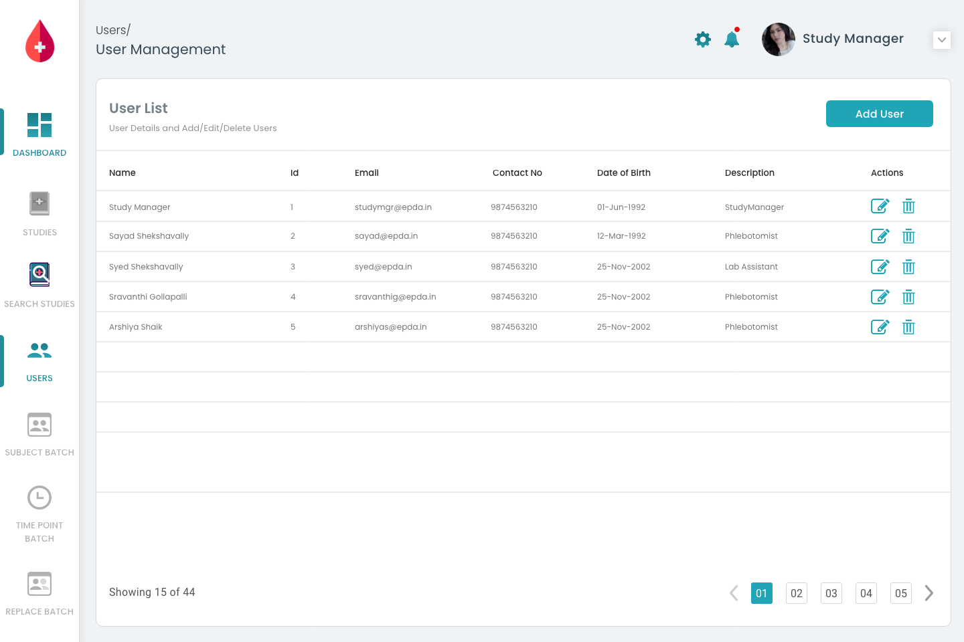Select the DASHBOARD menu label
Viewport: 964px width, 642px height.
[39, 153]
